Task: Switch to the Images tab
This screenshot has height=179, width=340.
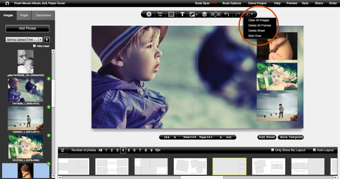Action: coord(8,15)
